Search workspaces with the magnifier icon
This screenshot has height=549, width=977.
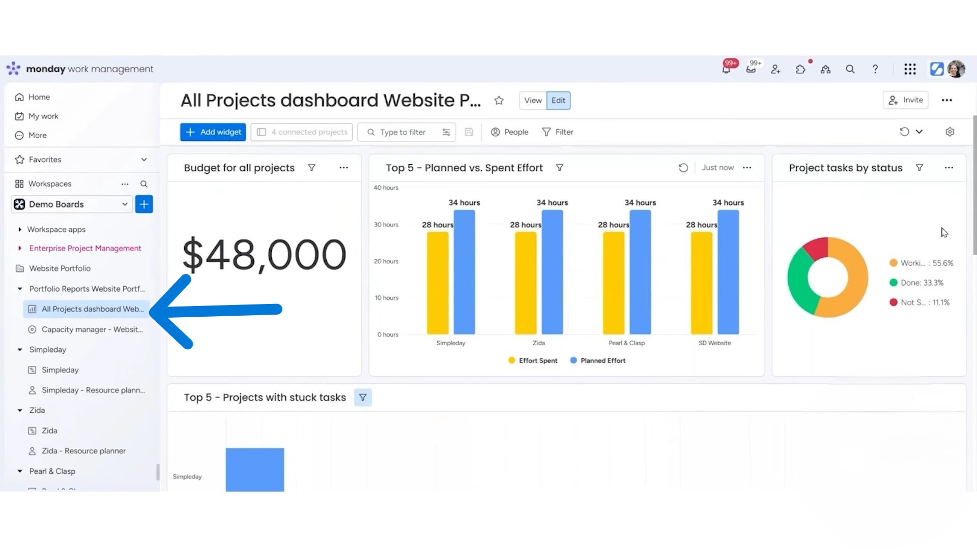pos(144,184)
